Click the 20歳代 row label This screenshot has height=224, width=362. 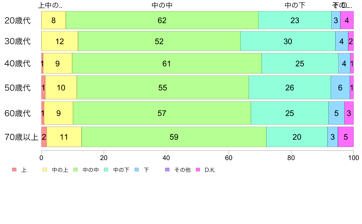[x=18, y=20]
